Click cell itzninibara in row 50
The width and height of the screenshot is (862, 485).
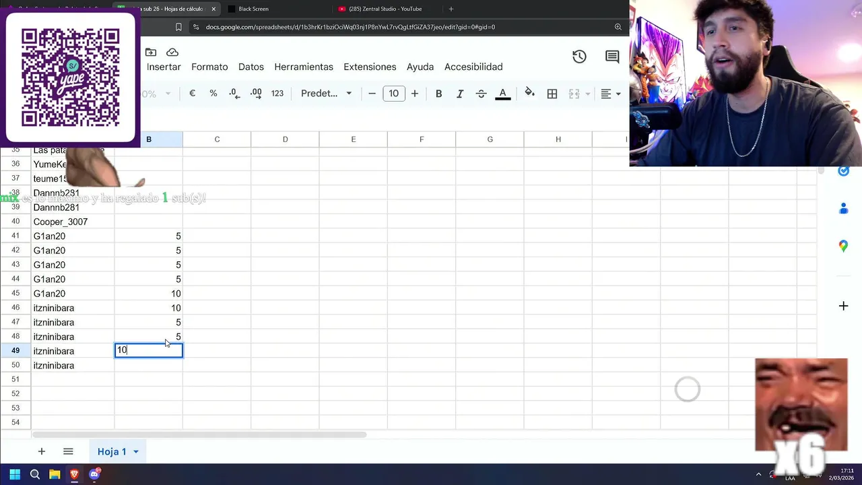(73, 365)
